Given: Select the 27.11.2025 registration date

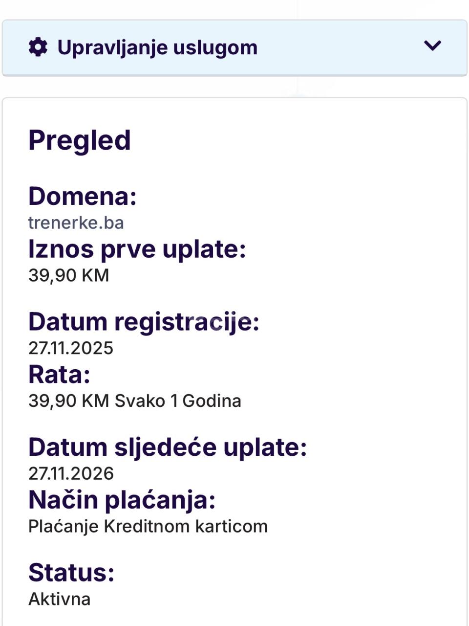Looking at the screenshot, I should pos(71,348).
